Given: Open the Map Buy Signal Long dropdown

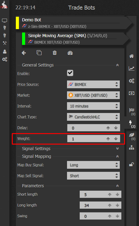Looking at the screenshot, I should (x=93, y=165).
